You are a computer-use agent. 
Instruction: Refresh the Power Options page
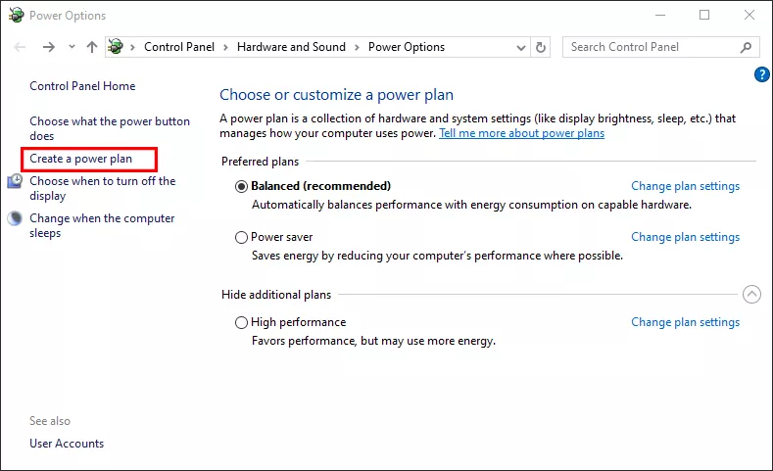(x=540, y=47)
